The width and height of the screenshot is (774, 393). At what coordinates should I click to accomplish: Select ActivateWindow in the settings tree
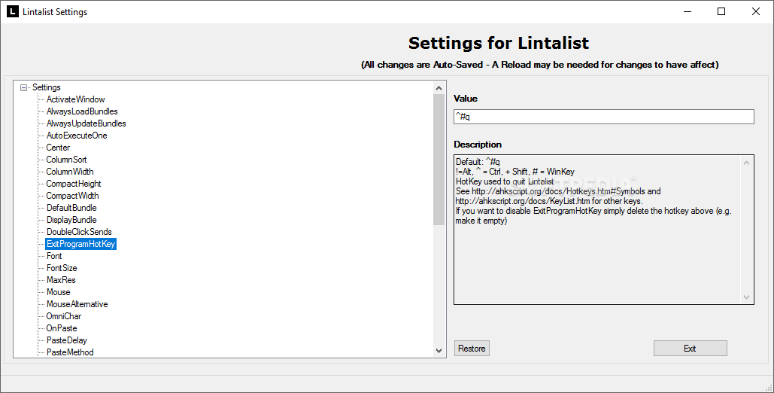75,99
